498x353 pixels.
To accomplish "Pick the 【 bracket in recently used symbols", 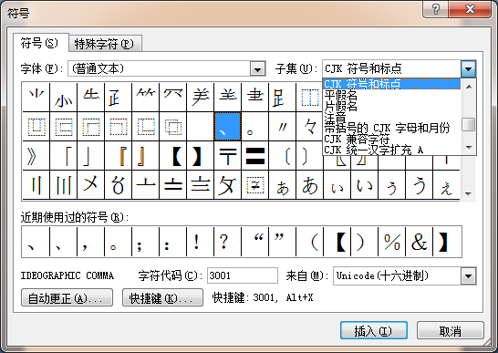I will [337, 242].
